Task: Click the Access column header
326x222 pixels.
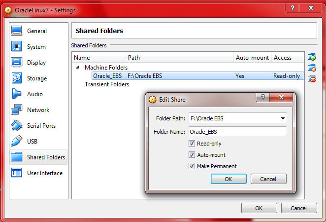Action: (x=288, y=58)
